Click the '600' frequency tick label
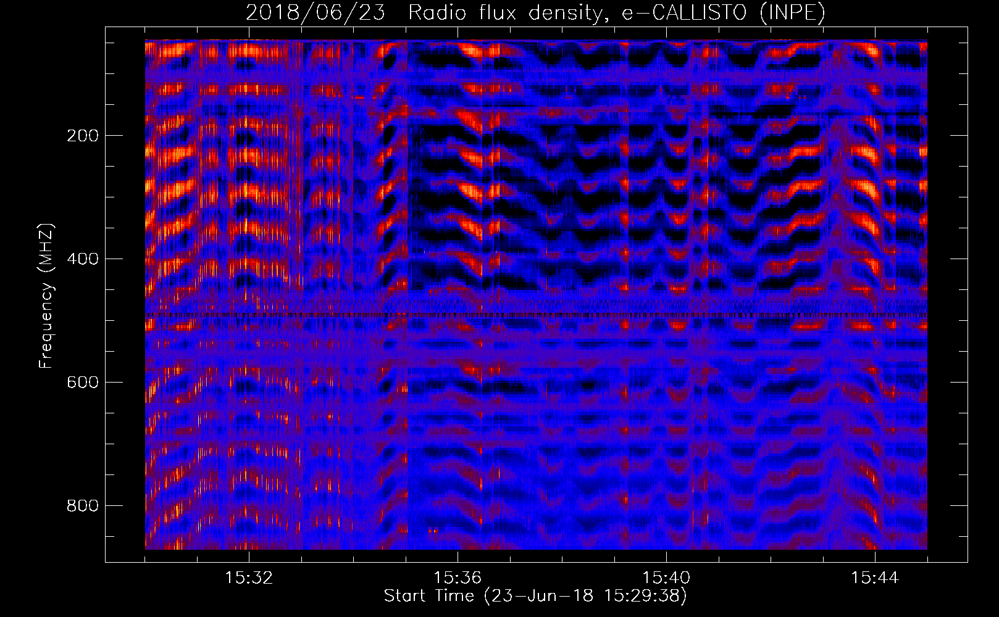Viewport: 999px width, 617px height. coord(83,383)
